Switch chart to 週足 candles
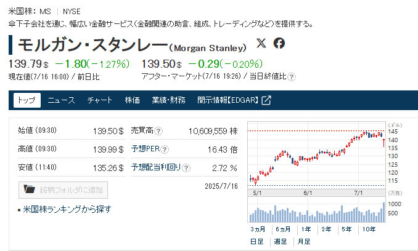418x251 pixels. [281, 241]
